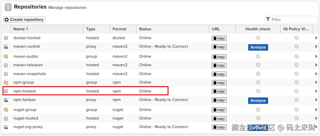
Task: Click nuget-group health check disabled icon
Action: 258,110
